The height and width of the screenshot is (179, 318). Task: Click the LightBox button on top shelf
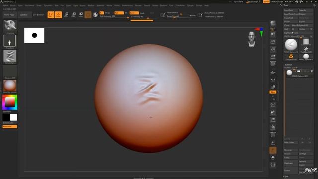[24, 15]
